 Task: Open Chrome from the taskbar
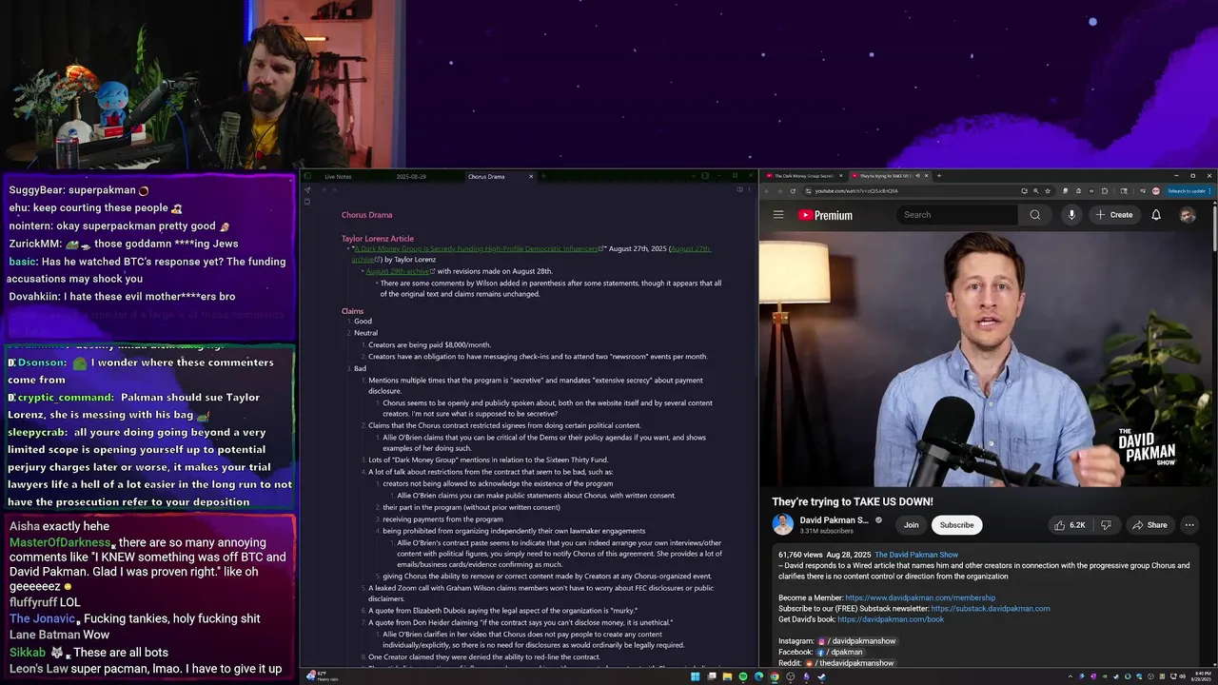click(x=775, y=676)
